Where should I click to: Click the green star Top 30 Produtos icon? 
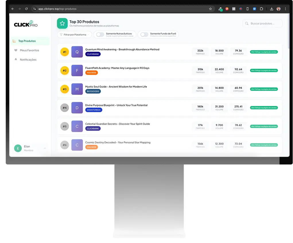coord(62,23)
